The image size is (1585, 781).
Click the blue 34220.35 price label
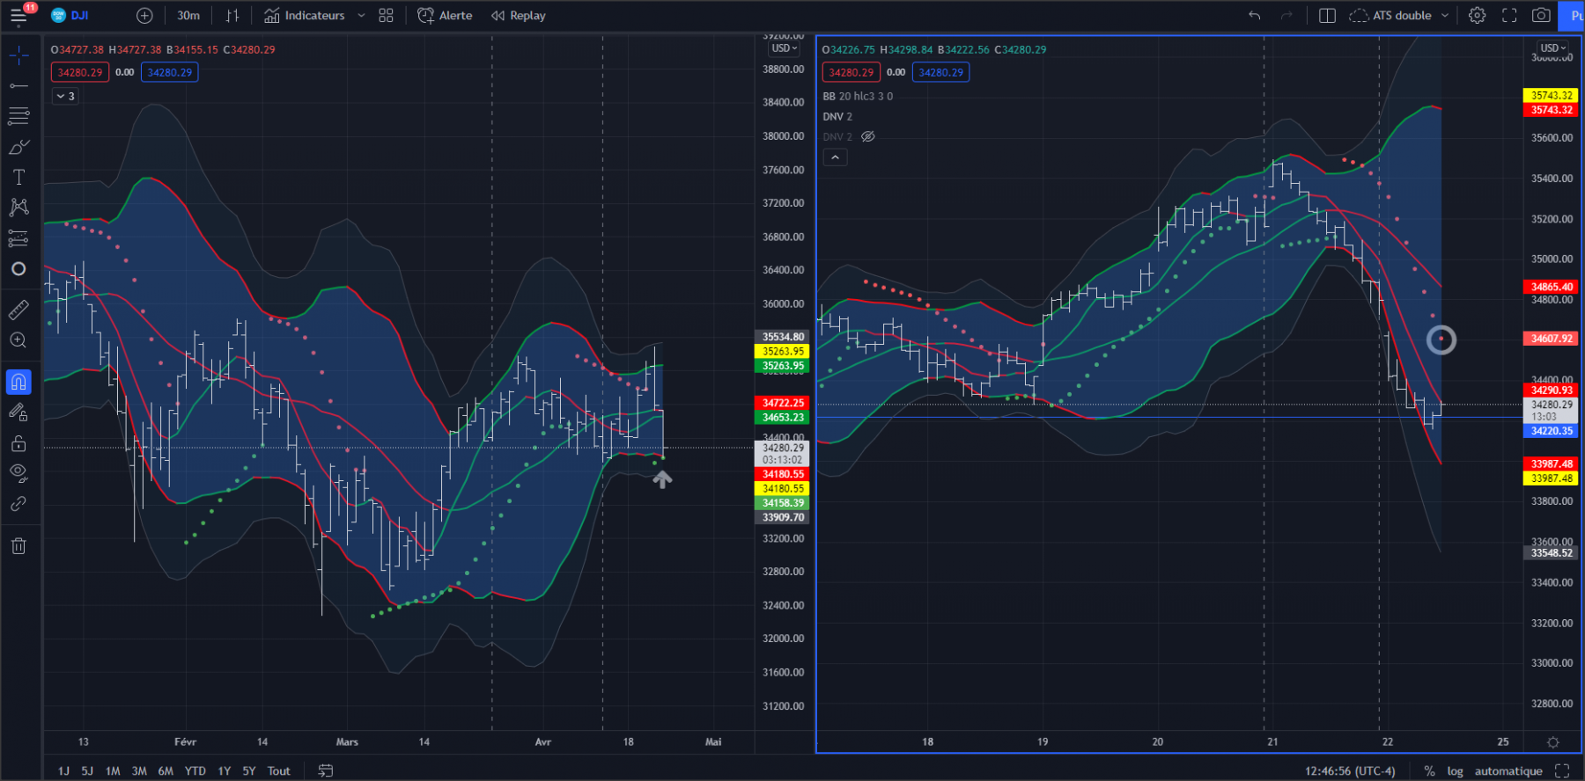coord(1552,431)
